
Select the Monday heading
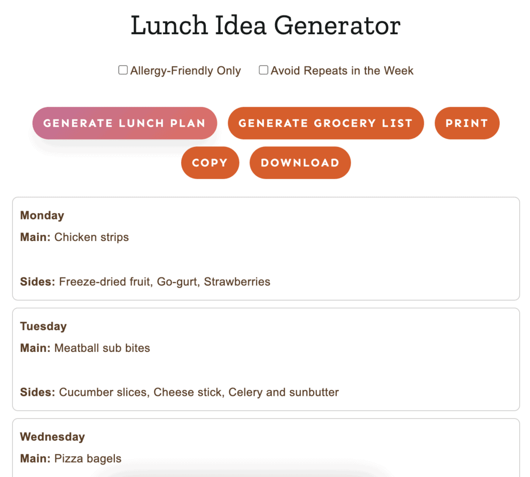[42, 215]
